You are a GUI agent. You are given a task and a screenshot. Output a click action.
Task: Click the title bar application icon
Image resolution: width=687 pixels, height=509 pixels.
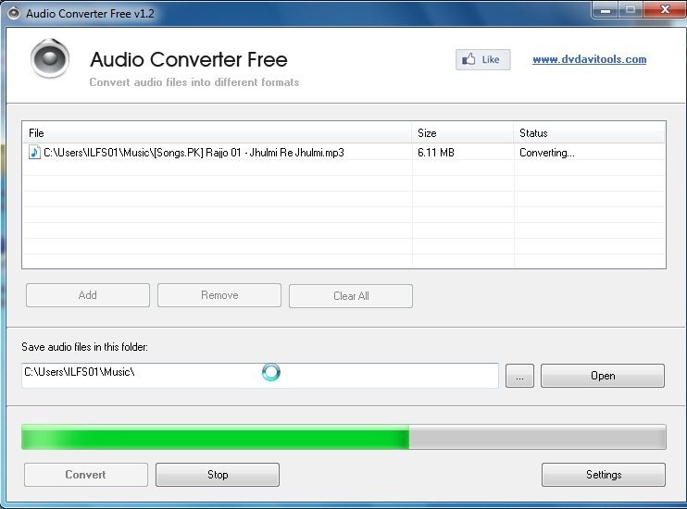coord(14,14)
